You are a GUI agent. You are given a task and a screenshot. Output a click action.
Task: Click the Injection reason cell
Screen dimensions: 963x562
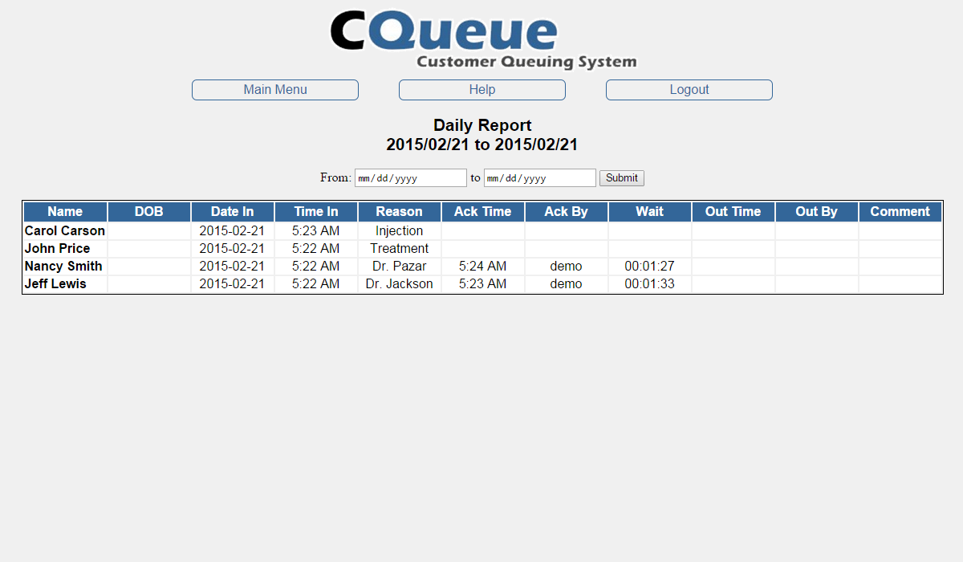[x=399, y=231]
